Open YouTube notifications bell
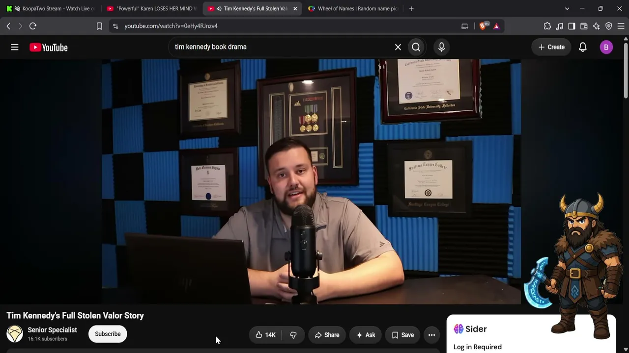 point(583,47)
